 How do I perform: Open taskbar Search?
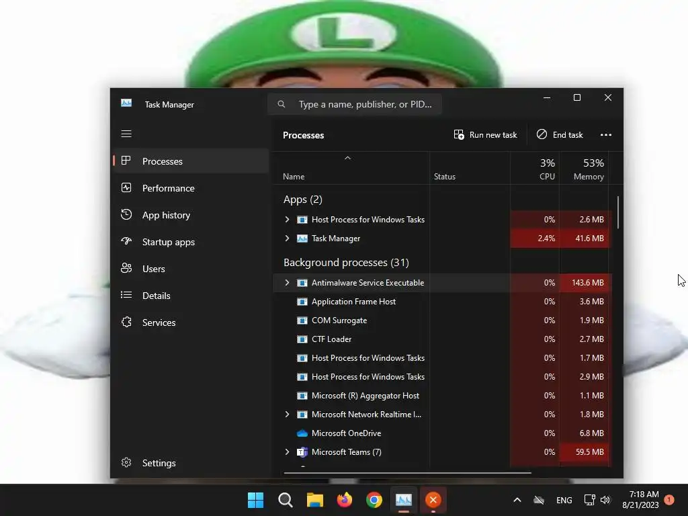click(x=285, y=500)
